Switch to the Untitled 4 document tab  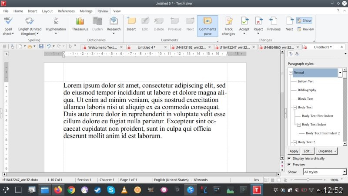(146, 47)
